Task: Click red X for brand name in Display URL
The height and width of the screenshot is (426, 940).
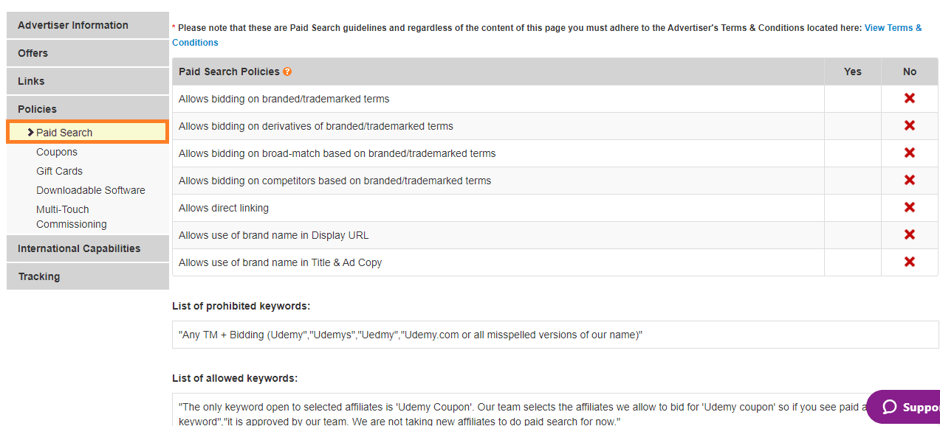Action: [x=910, y=234]
